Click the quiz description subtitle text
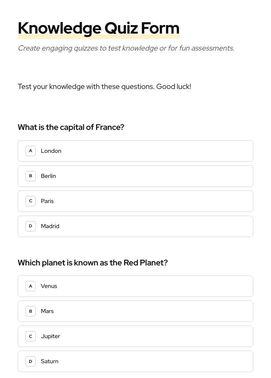Image resolution: width=271 pixels, height=378 pixels. coord(126,48)
